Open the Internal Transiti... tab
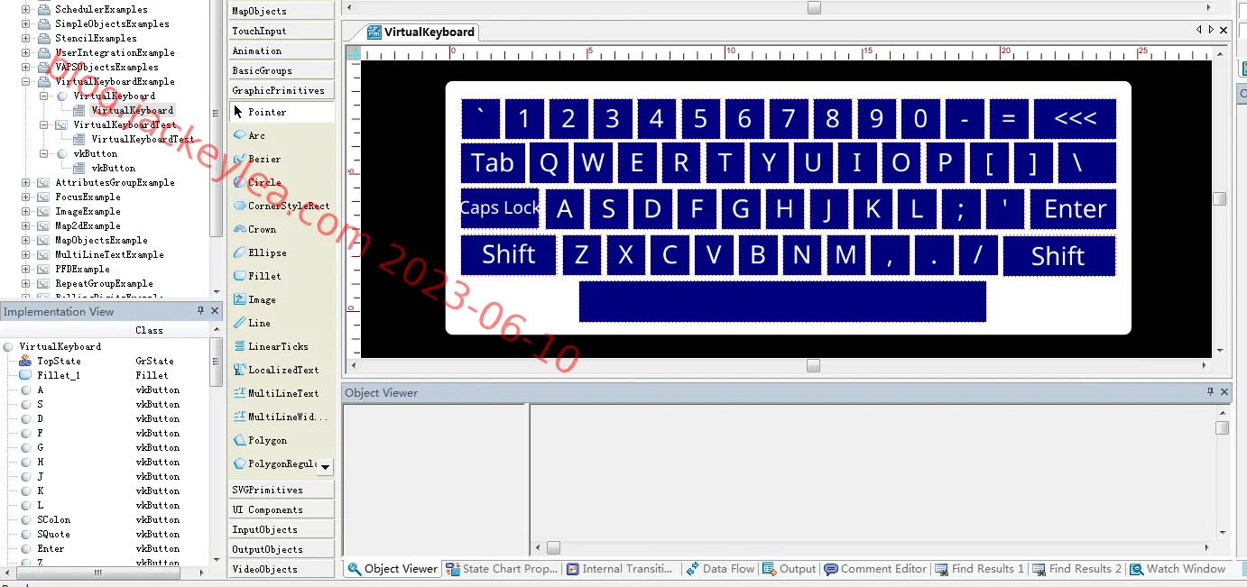 [x=620, y=569]
